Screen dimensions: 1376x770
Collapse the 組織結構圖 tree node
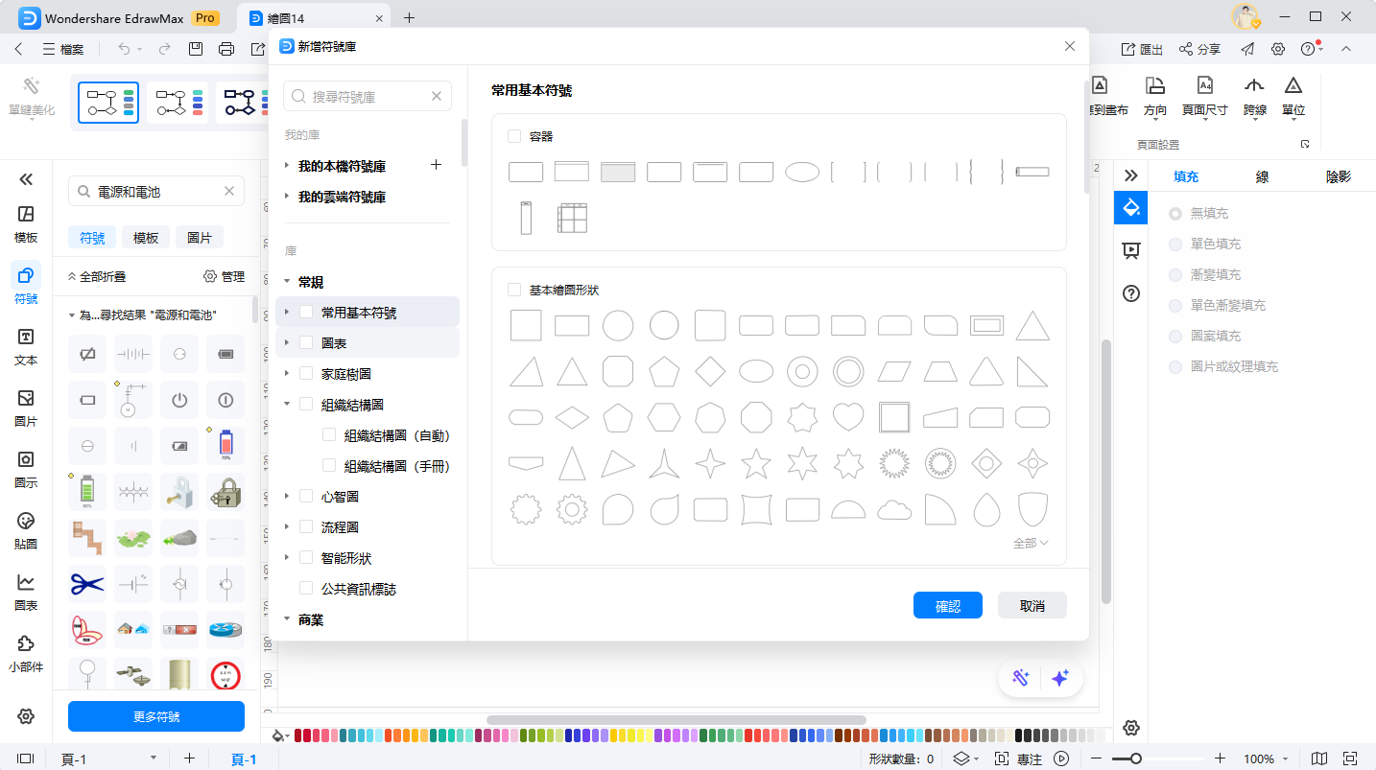coord(287,405)
